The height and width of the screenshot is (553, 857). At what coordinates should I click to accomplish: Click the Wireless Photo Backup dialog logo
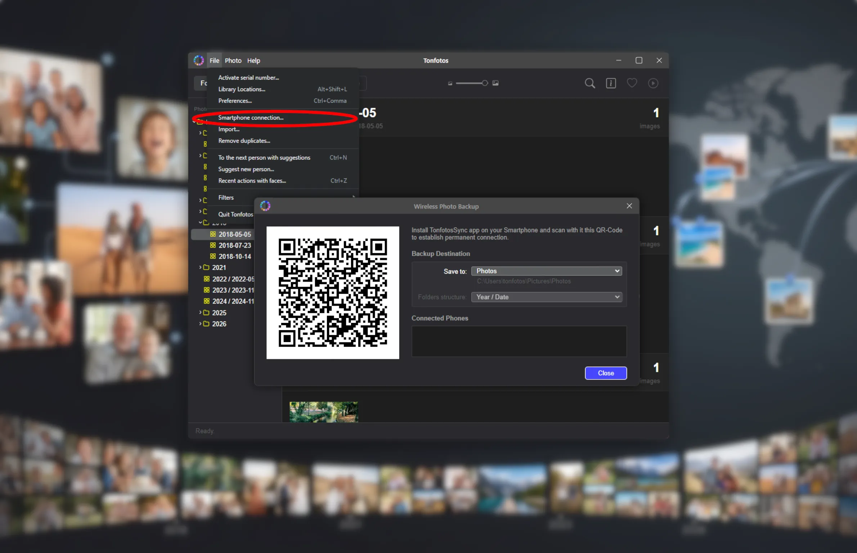pyautogui.click(x=265, y=206)
